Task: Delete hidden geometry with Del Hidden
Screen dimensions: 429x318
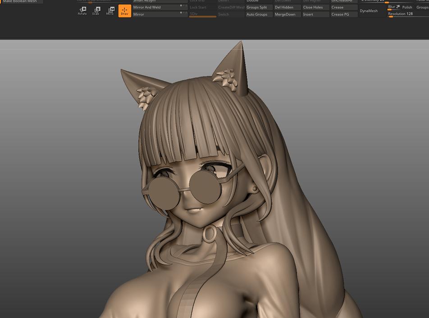Action: pos(287,7)
